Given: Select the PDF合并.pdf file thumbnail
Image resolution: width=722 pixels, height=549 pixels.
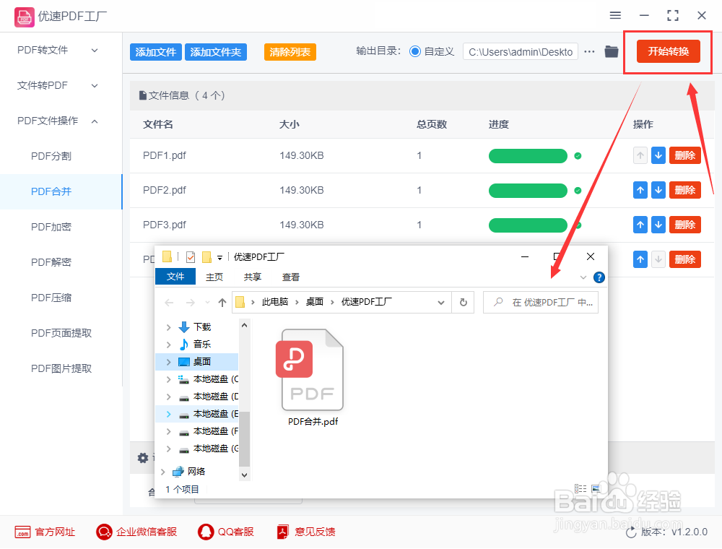Looking at the screenshot, I should point(312,371).
